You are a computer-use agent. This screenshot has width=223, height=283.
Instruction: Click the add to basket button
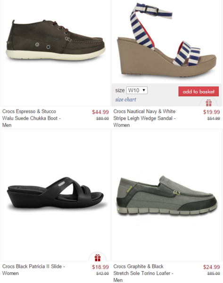pos(198,92)
